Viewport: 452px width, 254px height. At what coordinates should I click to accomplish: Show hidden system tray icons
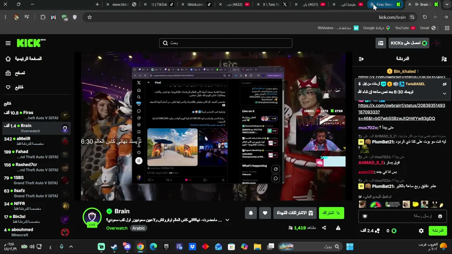pyautogui.click(x=71, y=247)
